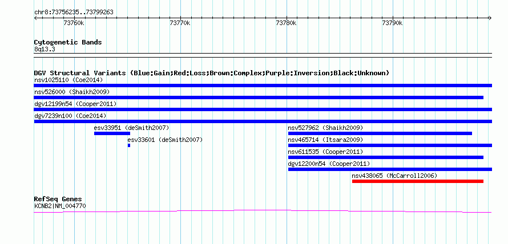508x244 pixels.
Task: Click the 73790k ruler position
Action: point(392,23)
